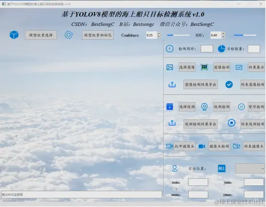Click 结果展示 button
This screenshot has height=207, width=266.
pyautogui.click(x=256, y=67)
